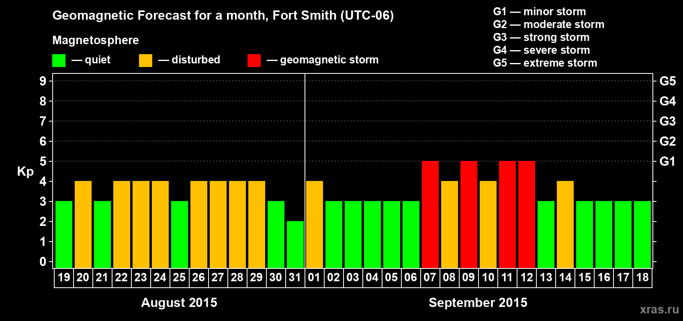Click the 'disturbed' legend label

point(196,60)
